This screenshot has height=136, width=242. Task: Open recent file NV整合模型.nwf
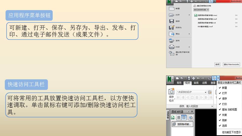(205, 26)
